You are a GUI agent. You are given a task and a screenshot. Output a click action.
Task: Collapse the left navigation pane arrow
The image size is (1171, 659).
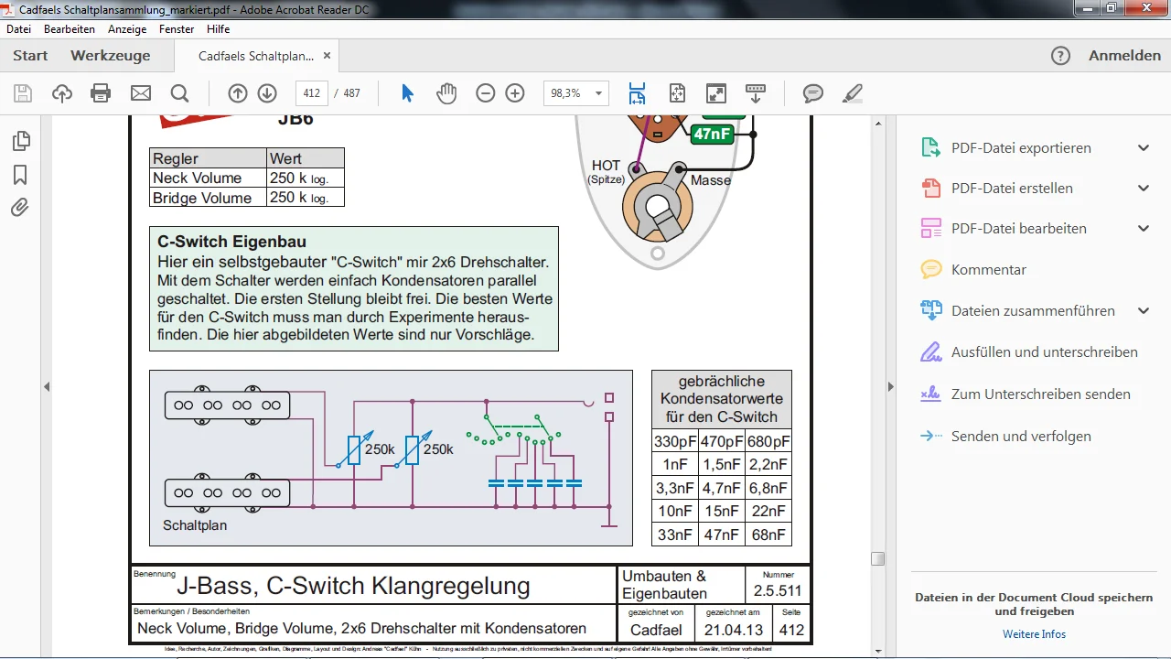pyautogui.click(x=47, y=387)
